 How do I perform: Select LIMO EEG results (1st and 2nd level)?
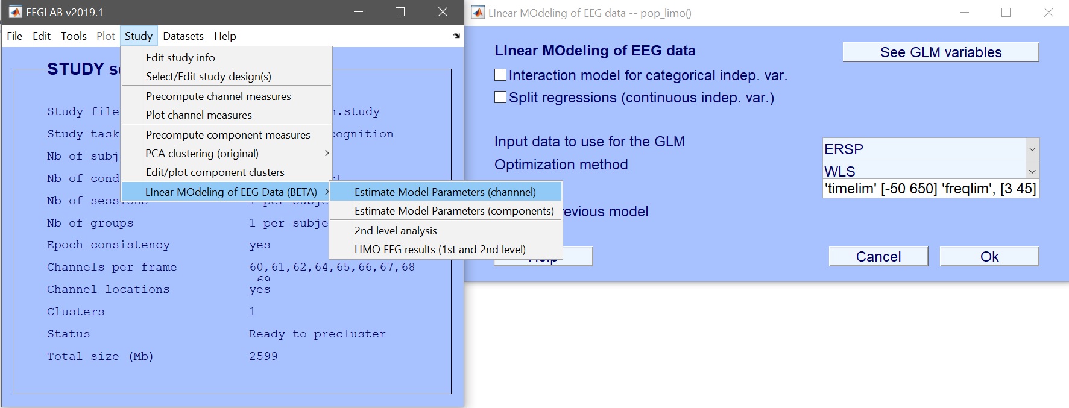[446, 249]
